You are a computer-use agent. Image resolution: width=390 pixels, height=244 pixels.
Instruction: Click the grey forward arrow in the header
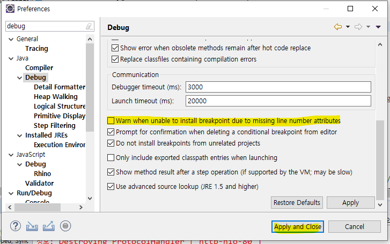point(358,27)
